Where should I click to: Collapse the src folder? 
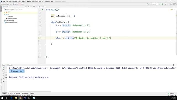point(5,15)
